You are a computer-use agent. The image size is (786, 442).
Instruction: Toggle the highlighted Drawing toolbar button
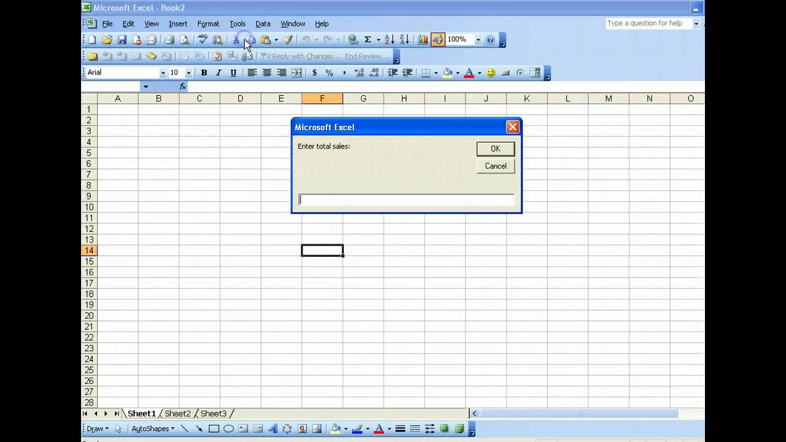click(437, 40)
